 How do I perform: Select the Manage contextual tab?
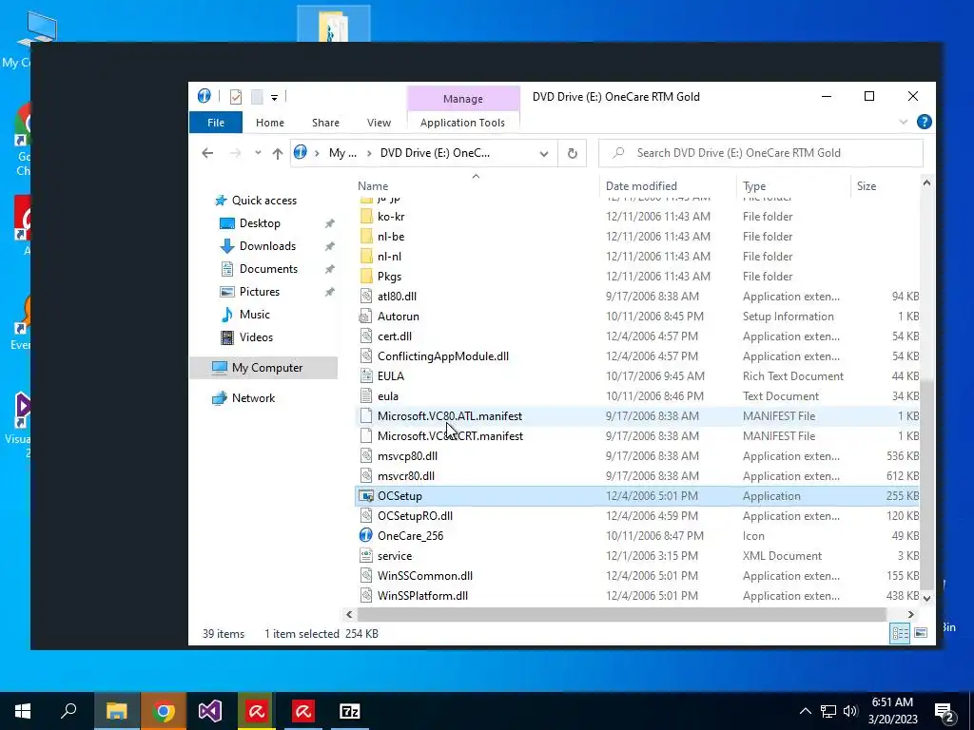pyautogui.click(x=463, y=99)
